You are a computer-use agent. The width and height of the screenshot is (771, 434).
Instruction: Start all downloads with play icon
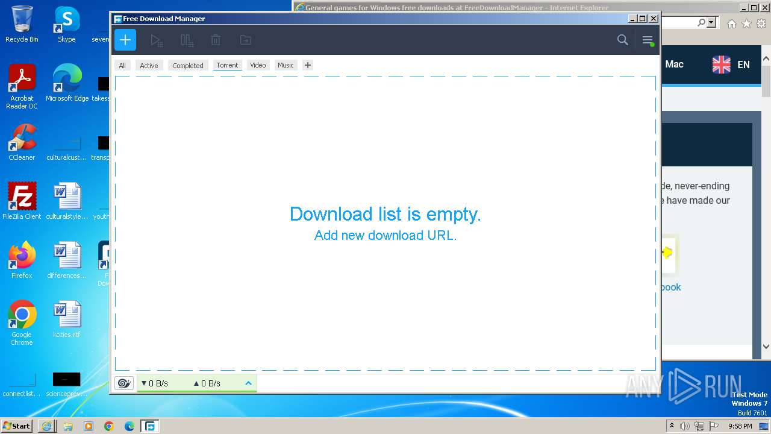point(156,40)
